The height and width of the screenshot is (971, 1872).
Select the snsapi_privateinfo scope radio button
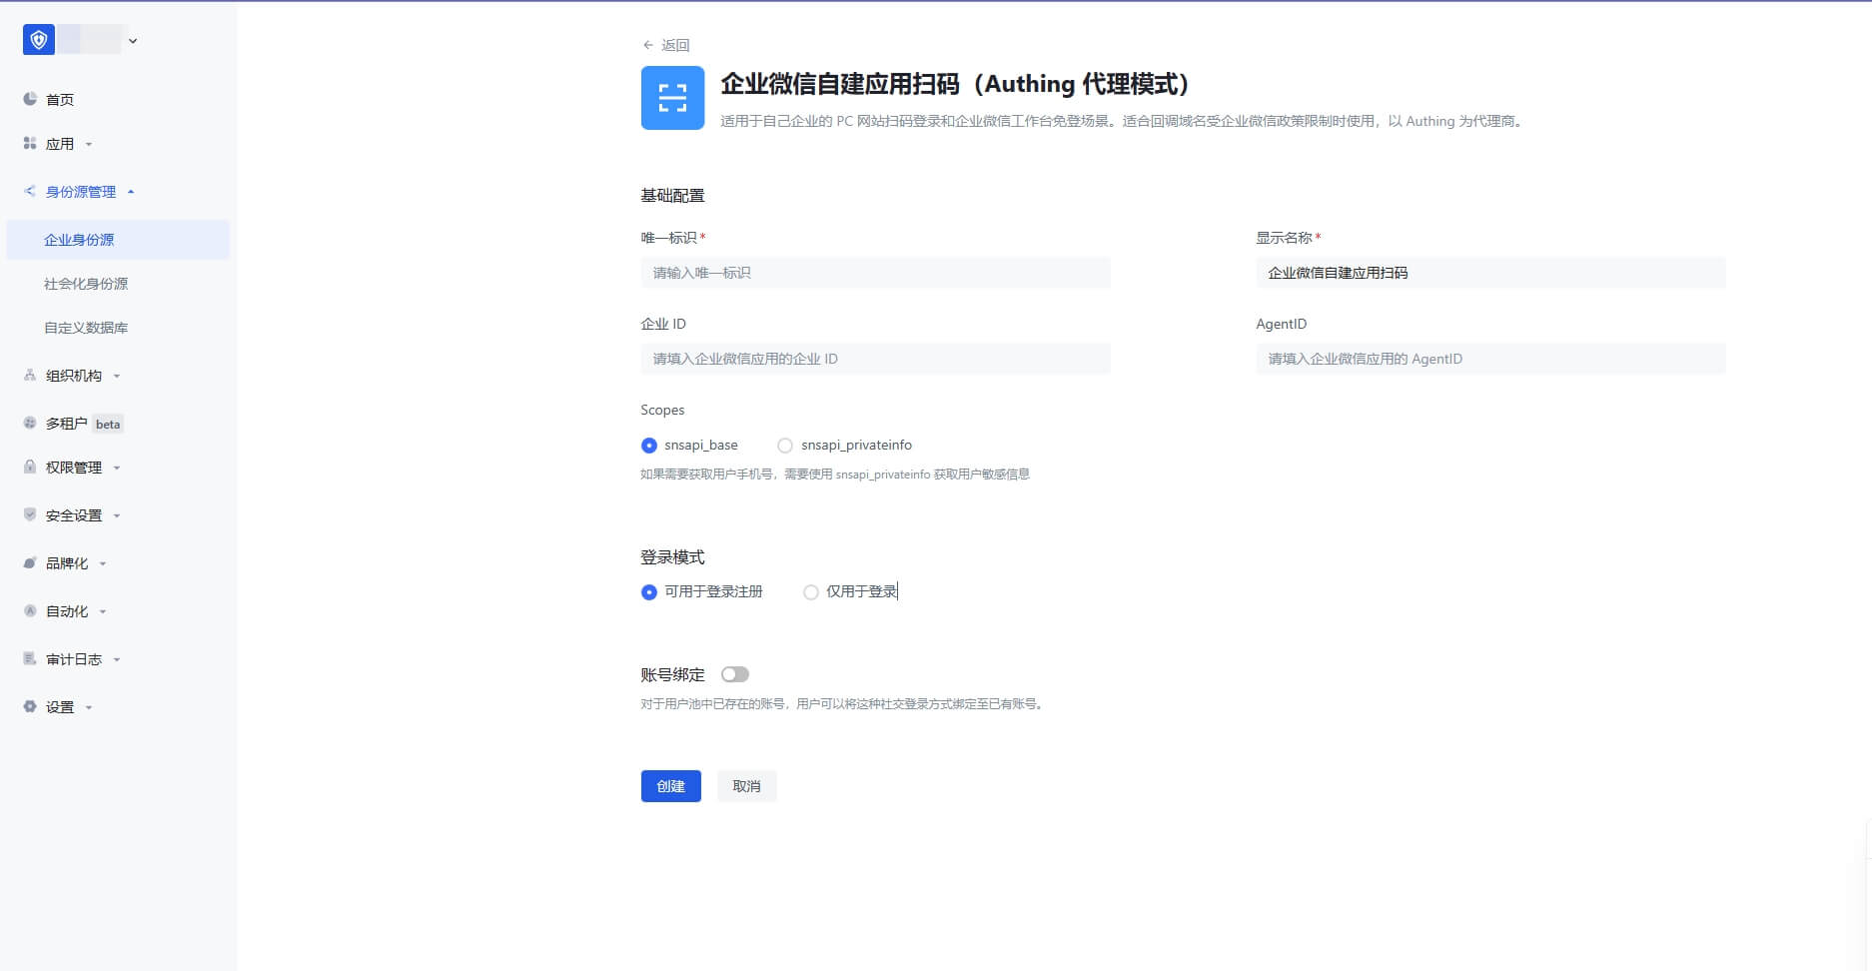pos(785,446)
